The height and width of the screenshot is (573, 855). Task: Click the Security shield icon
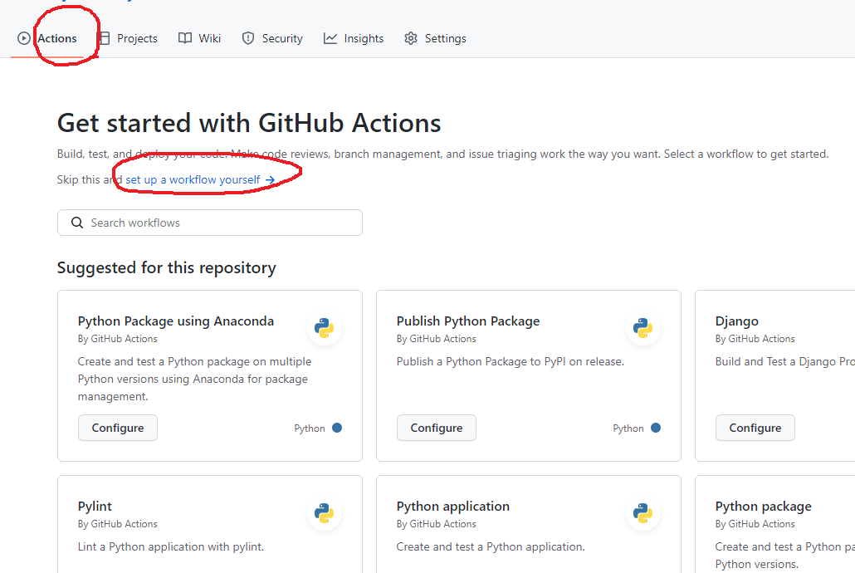tap(248, 38)
